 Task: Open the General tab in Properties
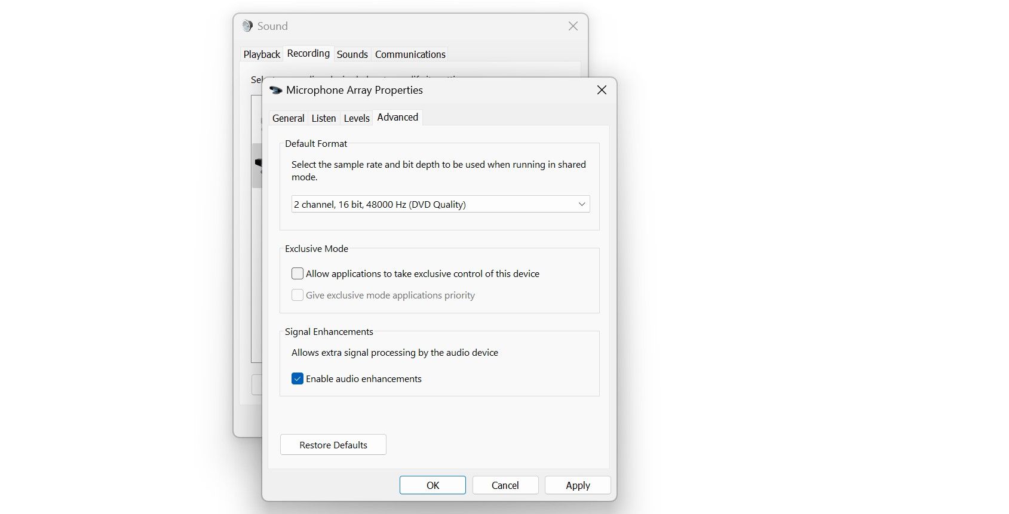288,118
